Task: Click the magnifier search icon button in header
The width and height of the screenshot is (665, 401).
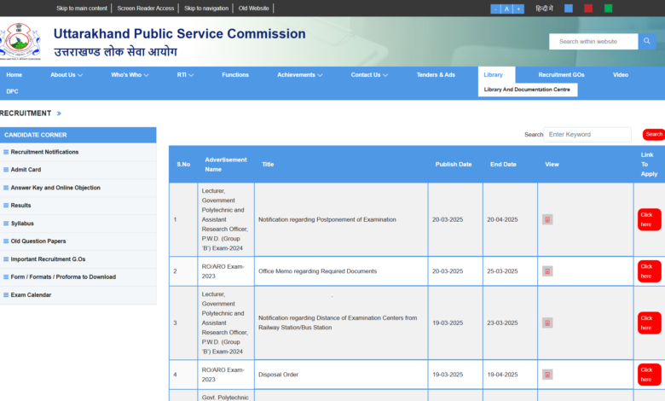Action: pyautogui.click(x=647, y=41)
